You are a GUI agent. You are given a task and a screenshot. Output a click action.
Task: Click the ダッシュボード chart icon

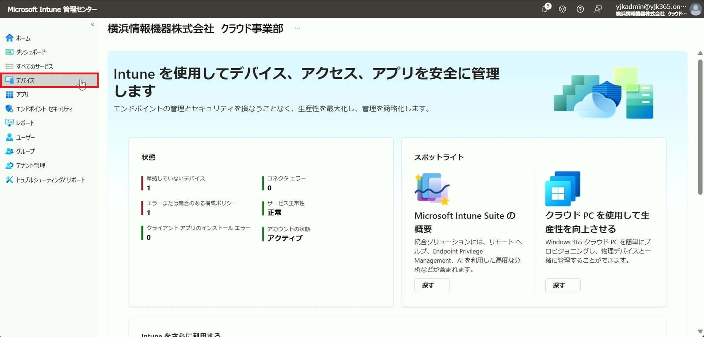10,52
